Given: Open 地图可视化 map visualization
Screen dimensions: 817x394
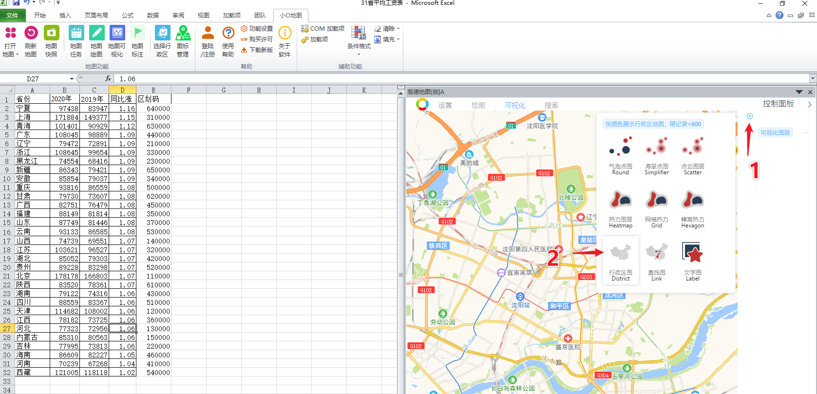Looking at the screenshot, I should 117,42.
